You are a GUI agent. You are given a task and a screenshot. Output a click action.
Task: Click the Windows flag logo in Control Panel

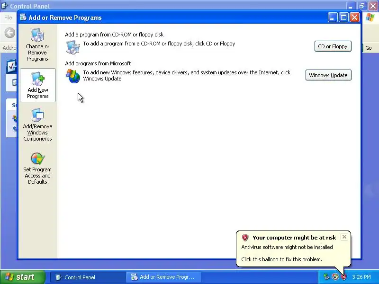370,18
